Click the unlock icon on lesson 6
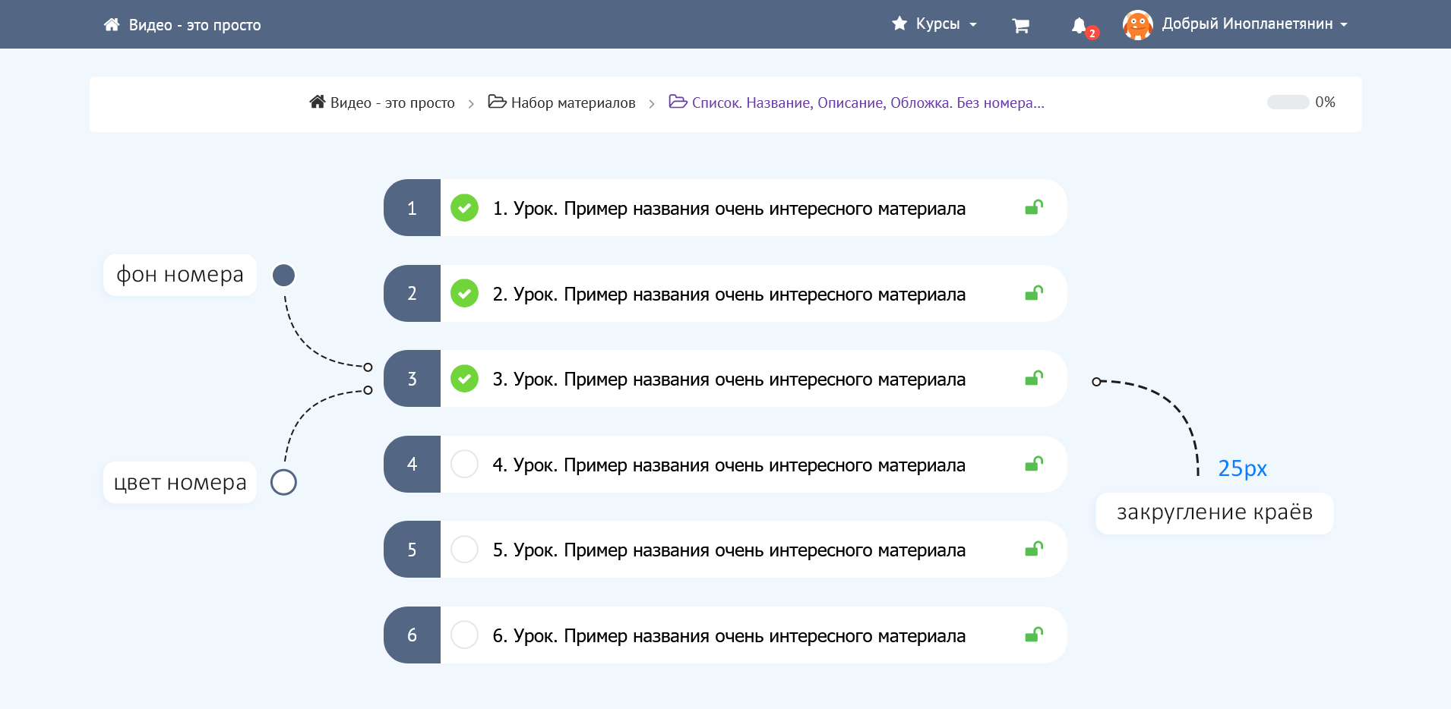 pos(1034,635)
